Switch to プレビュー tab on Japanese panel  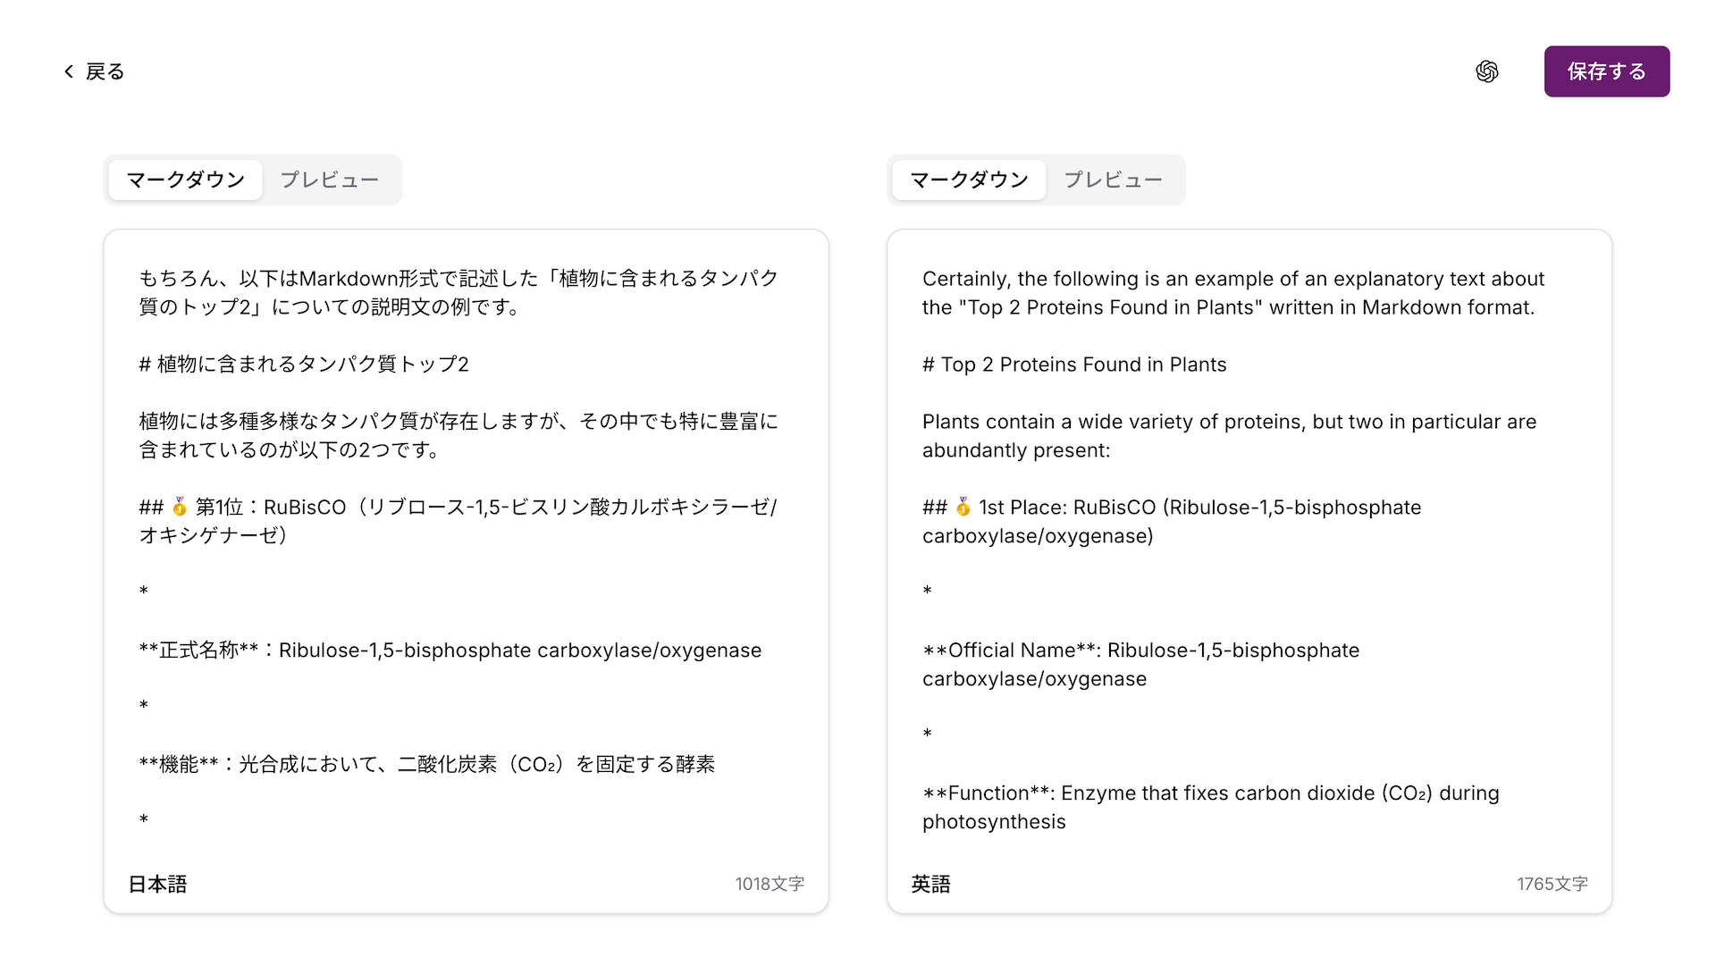330,180
